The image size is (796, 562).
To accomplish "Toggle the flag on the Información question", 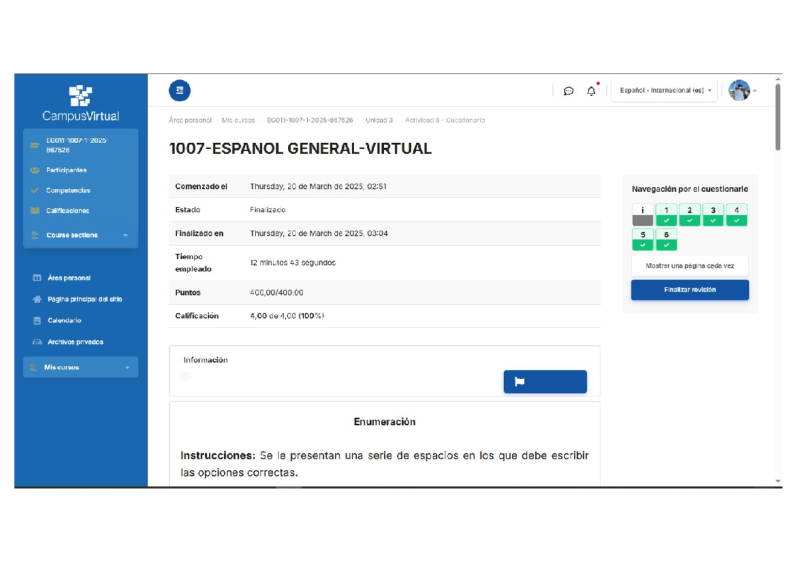I will pyautogui.click(x=545, y=382).
